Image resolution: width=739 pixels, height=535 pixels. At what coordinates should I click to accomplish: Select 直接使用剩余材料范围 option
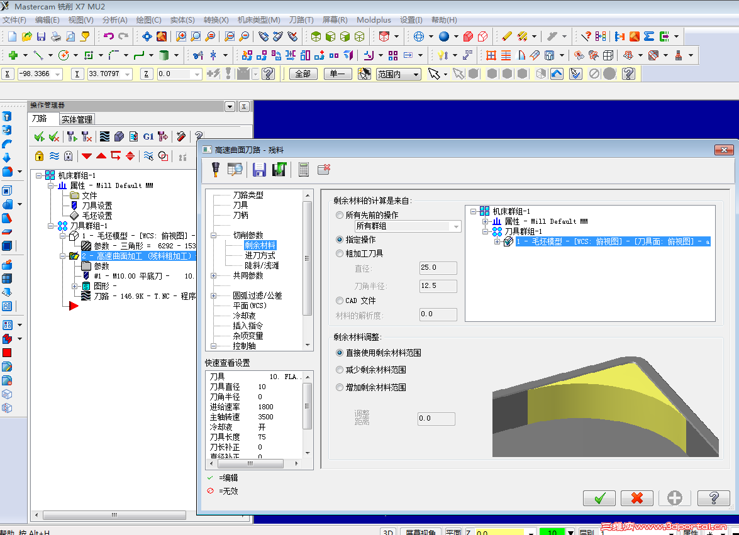point(340,353)
